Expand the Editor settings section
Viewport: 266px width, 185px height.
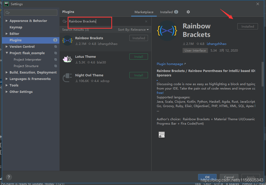pos(7,34)
